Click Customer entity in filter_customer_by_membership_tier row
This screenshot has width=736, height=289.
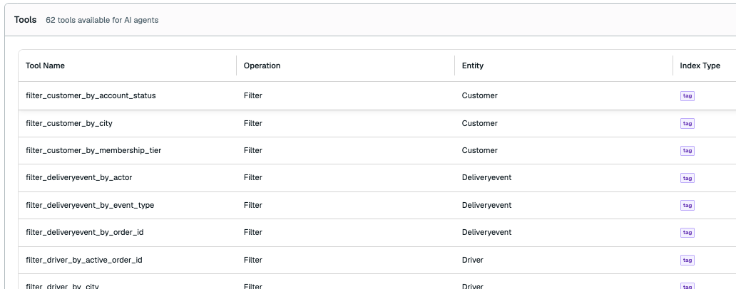coord(480,150)
